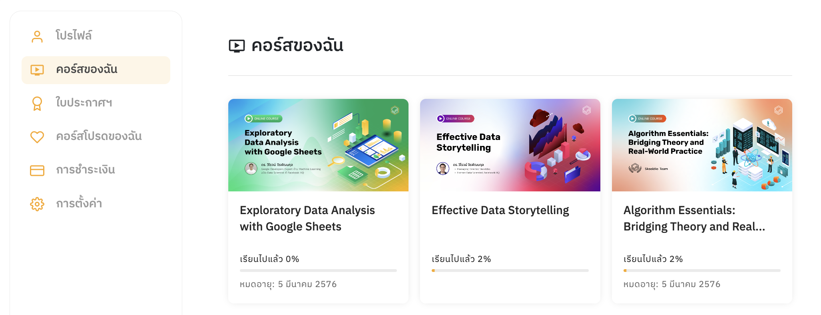The image size is (821, 315).
Task: Click Algorithm Essentials course title link
Action: (x=694, y=218)
